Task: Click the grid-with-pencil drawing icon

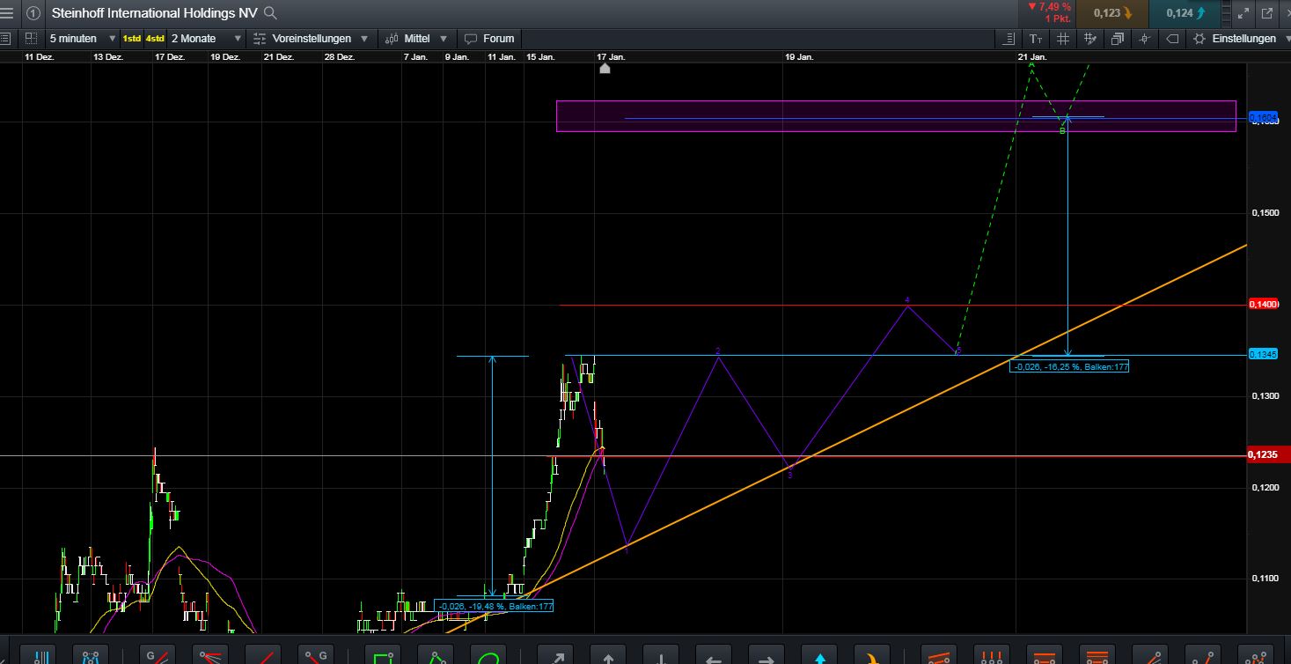Action: (x=1089, y=38)
